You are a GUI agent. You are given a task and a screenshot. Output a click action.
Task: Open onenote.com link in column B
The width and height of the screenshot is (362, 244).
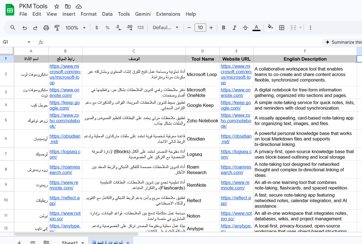[x=64, y=93]
